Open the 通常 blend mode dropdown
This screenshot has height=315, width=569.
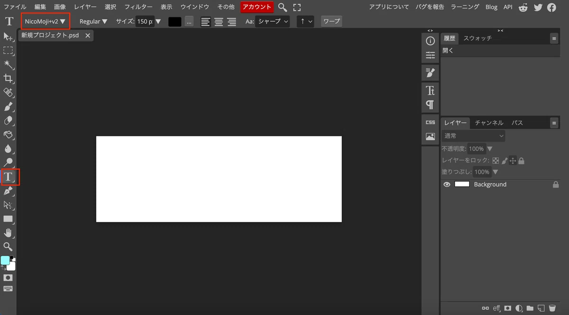click(x=474, y=136)
